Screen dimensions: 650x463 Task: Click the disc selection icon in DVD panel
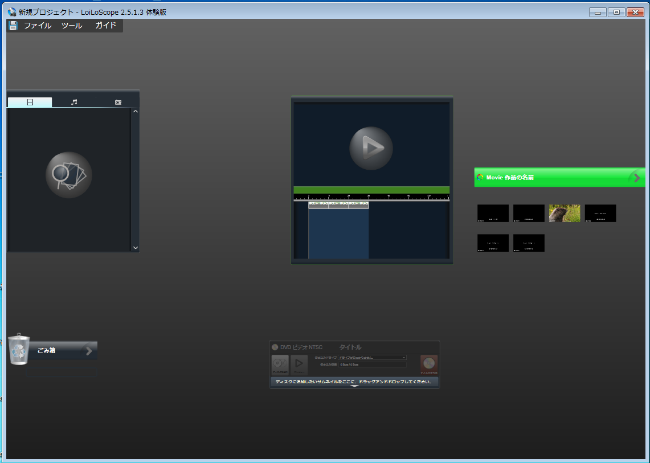coord(280,364)
